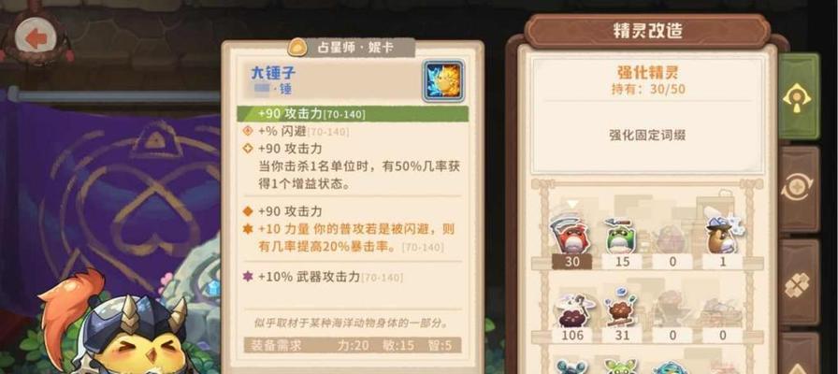Switch to the crossed-bandage sidebar tab
The image size is (838, 374).
point(799,281)
